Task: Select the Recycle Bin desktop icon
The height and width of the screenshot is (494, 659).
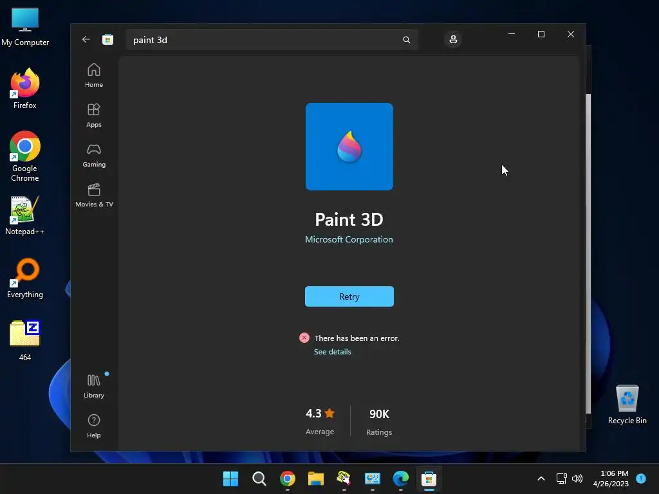Action: tap(627, 405)
